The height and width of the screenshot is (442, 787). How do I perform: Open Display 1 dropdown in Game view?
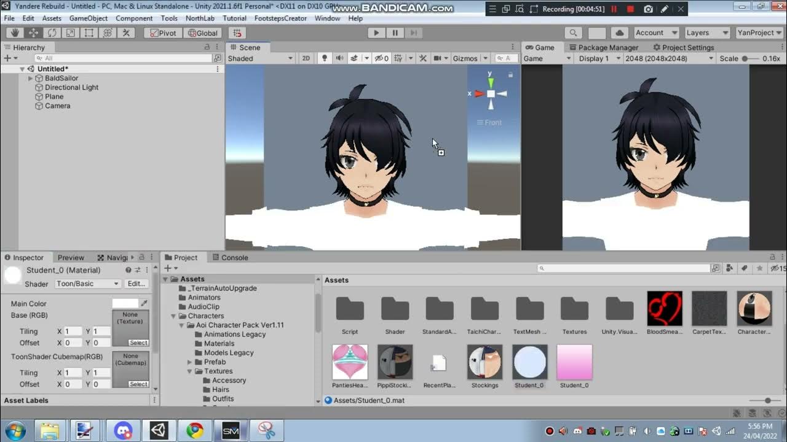click(x=598, y=58)
